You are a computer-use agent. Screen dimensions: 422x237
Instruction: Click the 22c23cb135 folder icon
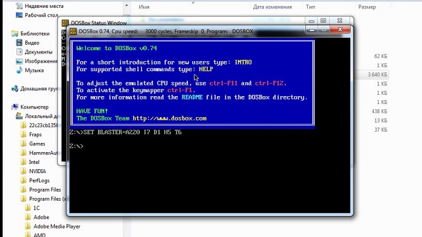coord(24,125)
